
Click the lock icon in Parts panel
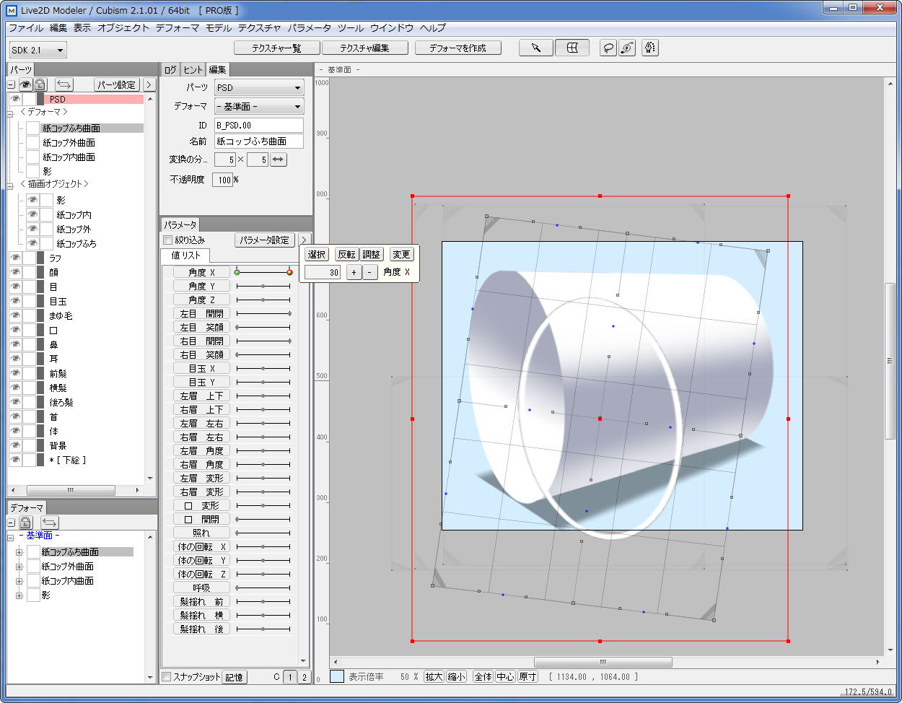pyautogui.click(x=40, y=84)
